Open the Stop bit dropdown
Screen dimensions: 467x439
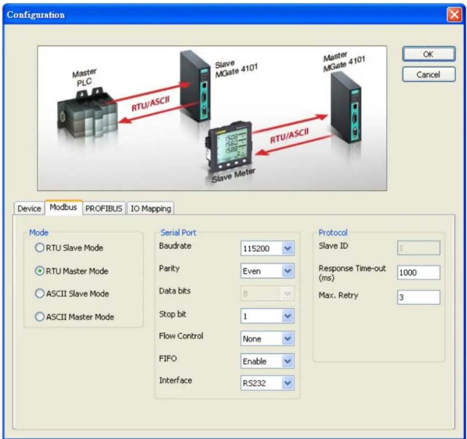click(267, 316)
